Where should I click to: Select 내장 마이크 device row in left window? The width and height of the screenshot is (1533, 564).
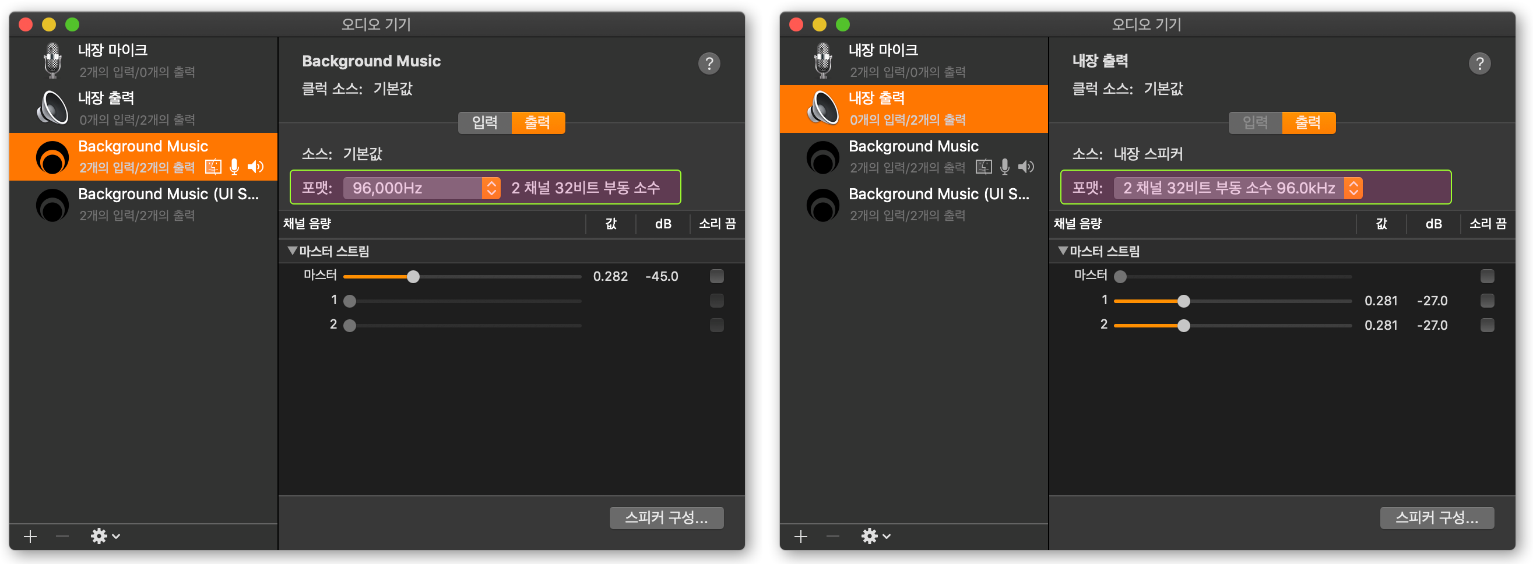[143, 61]
